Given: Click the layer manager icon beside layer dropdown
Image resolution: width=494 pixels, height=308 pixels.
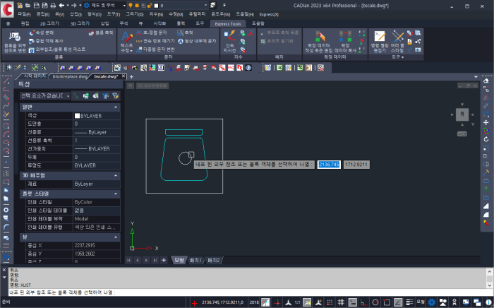Looking at the screenshot, I should coord(213,6).
